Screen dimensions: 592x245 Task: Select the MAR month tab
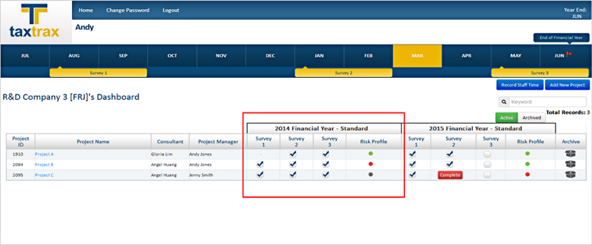(417, 56)
